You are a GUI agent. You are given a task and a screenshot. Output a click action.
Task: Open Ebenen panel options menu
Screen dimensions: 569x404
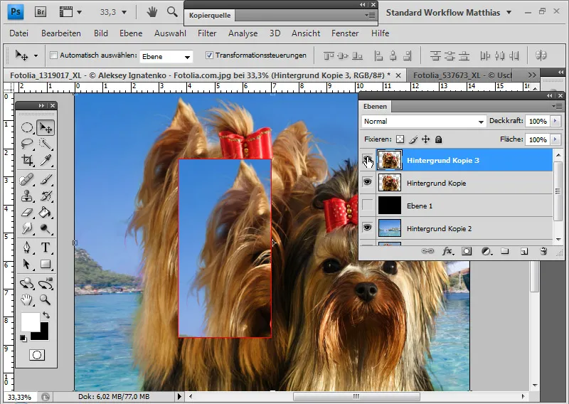(x=556, y=107)
